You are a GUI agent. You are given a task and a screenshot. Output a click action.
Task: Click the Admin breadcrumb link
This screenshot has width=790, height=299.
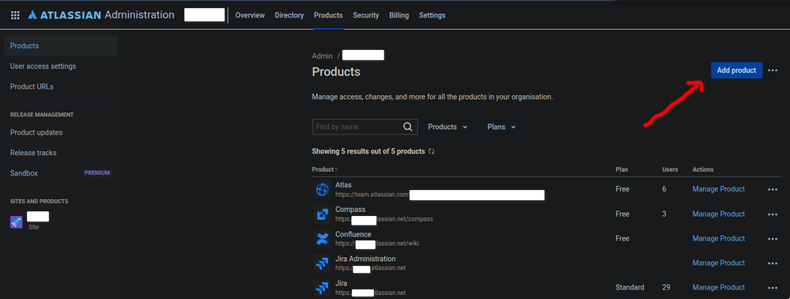pos(323,56)
